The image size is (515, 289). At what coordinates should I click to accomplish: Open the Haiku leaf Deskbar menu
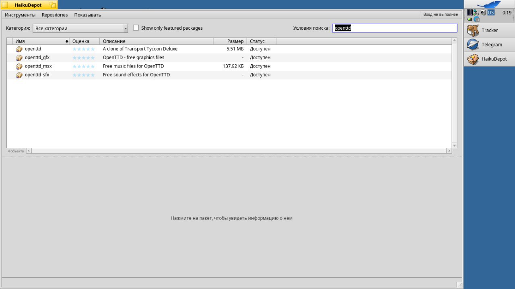click(x=489, y=4)
